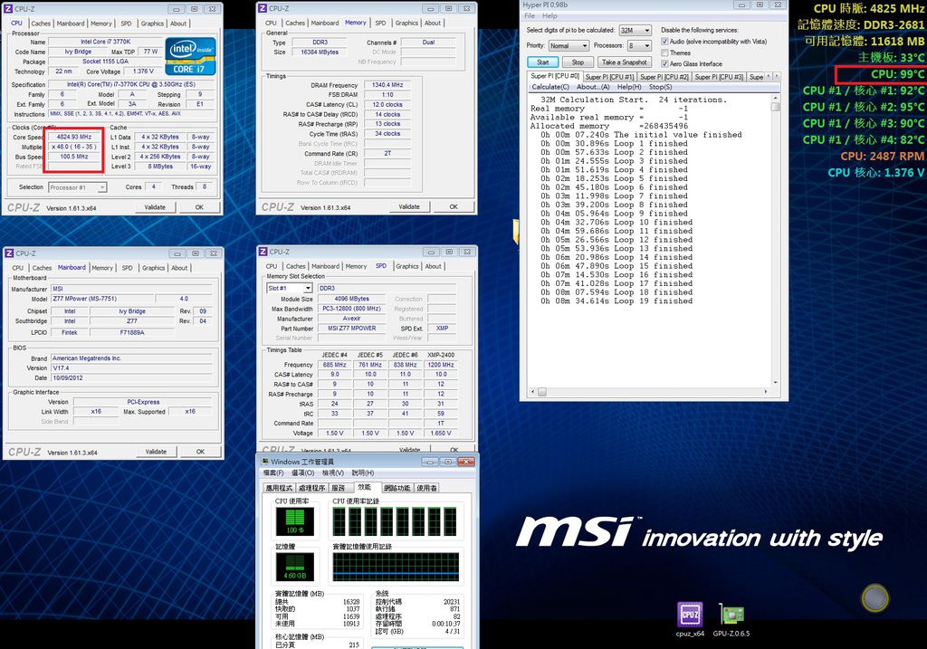The height and width of the screenshot is (649, 927).
Task: Open the Help menu in Hyper PI title area
Action: pos(550,16)
